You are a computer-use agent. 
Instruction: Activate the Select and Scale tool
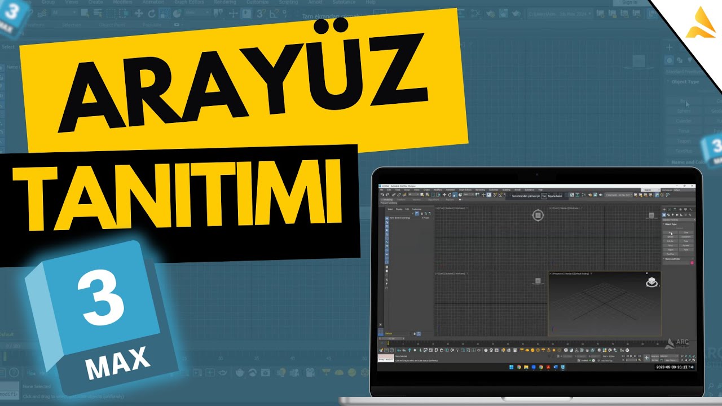coord(455,195)
